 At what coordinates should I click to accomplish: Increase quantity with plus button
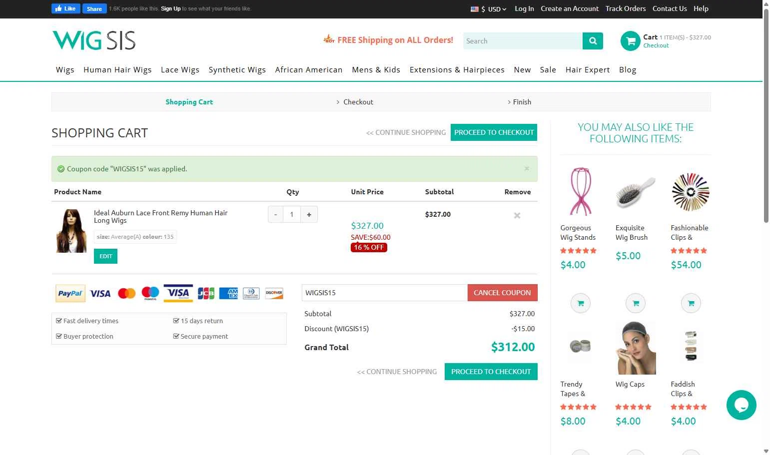pyautogui.click(x=309, y=214)
